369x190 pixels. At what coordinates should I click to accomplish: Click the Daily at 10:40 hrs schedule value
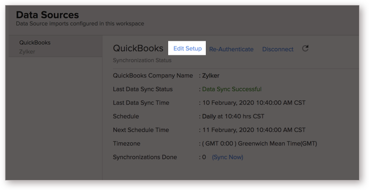pyautogui.click(x=233, y=116)
